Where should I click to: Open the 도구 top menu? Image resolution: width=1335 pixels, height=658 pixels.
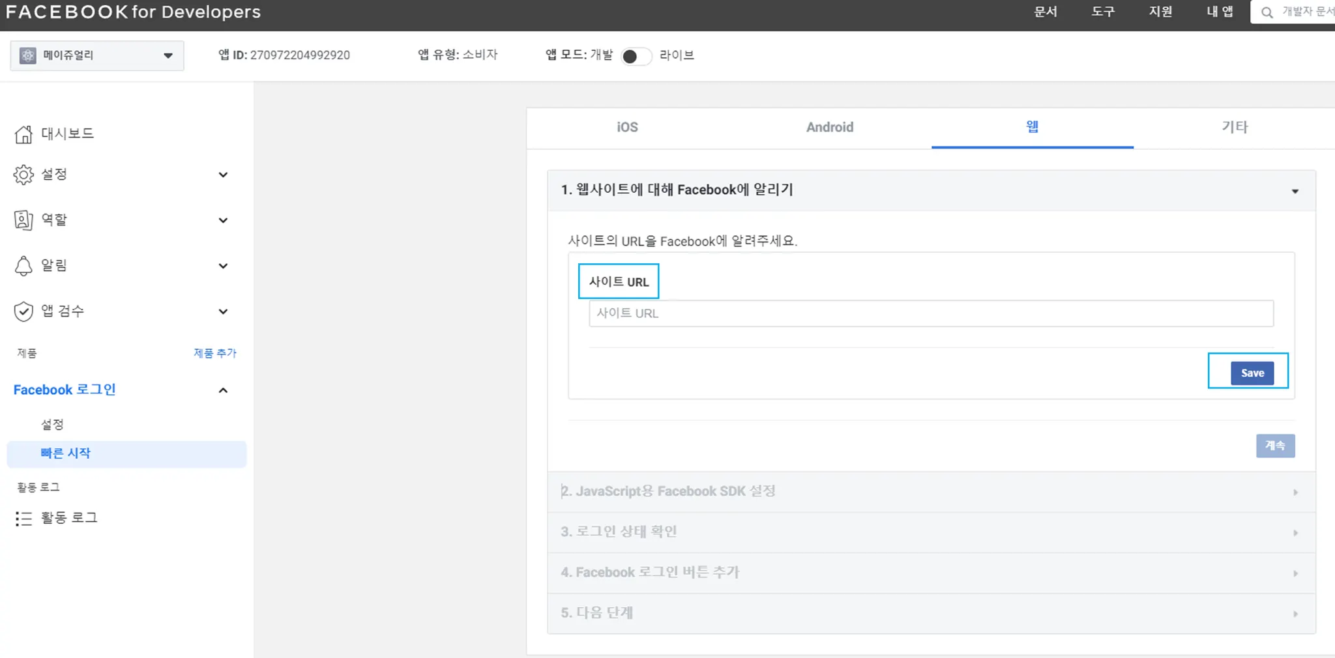[x=1103, y=12]
